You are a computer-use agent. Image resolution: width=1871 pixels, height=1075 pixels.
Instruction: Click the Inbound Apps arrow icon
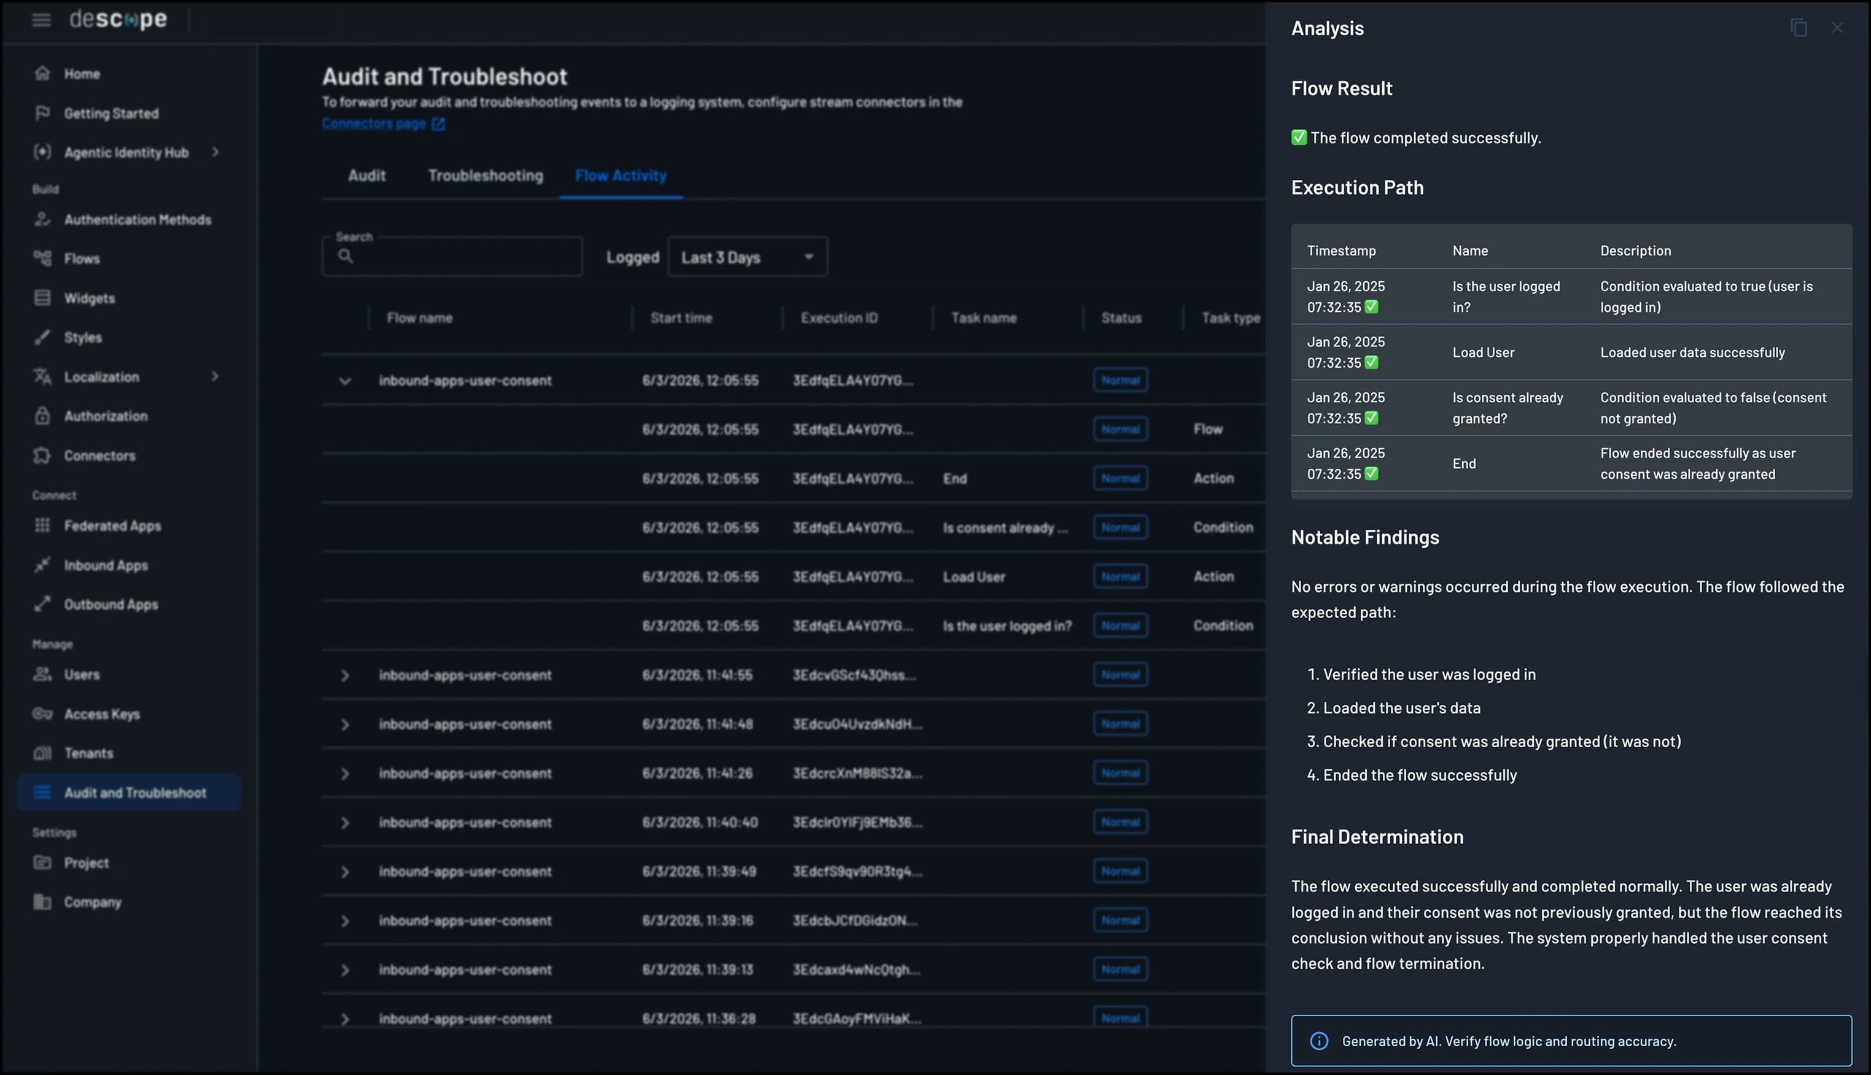42,565
